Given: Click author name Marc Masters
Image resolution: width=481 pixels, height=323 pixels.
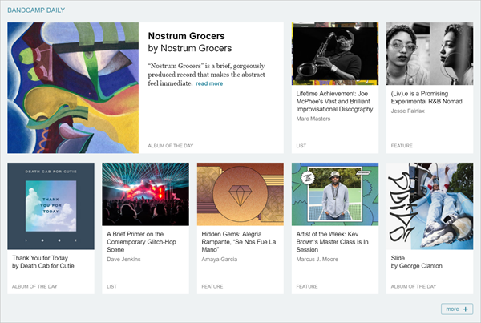Looking at the screenshot, I should (x=313, y=119).
